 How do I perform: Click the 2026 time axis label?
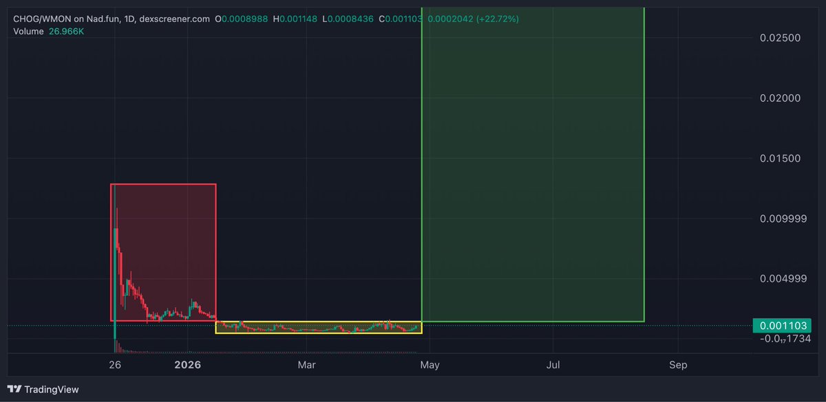[187, 365]
